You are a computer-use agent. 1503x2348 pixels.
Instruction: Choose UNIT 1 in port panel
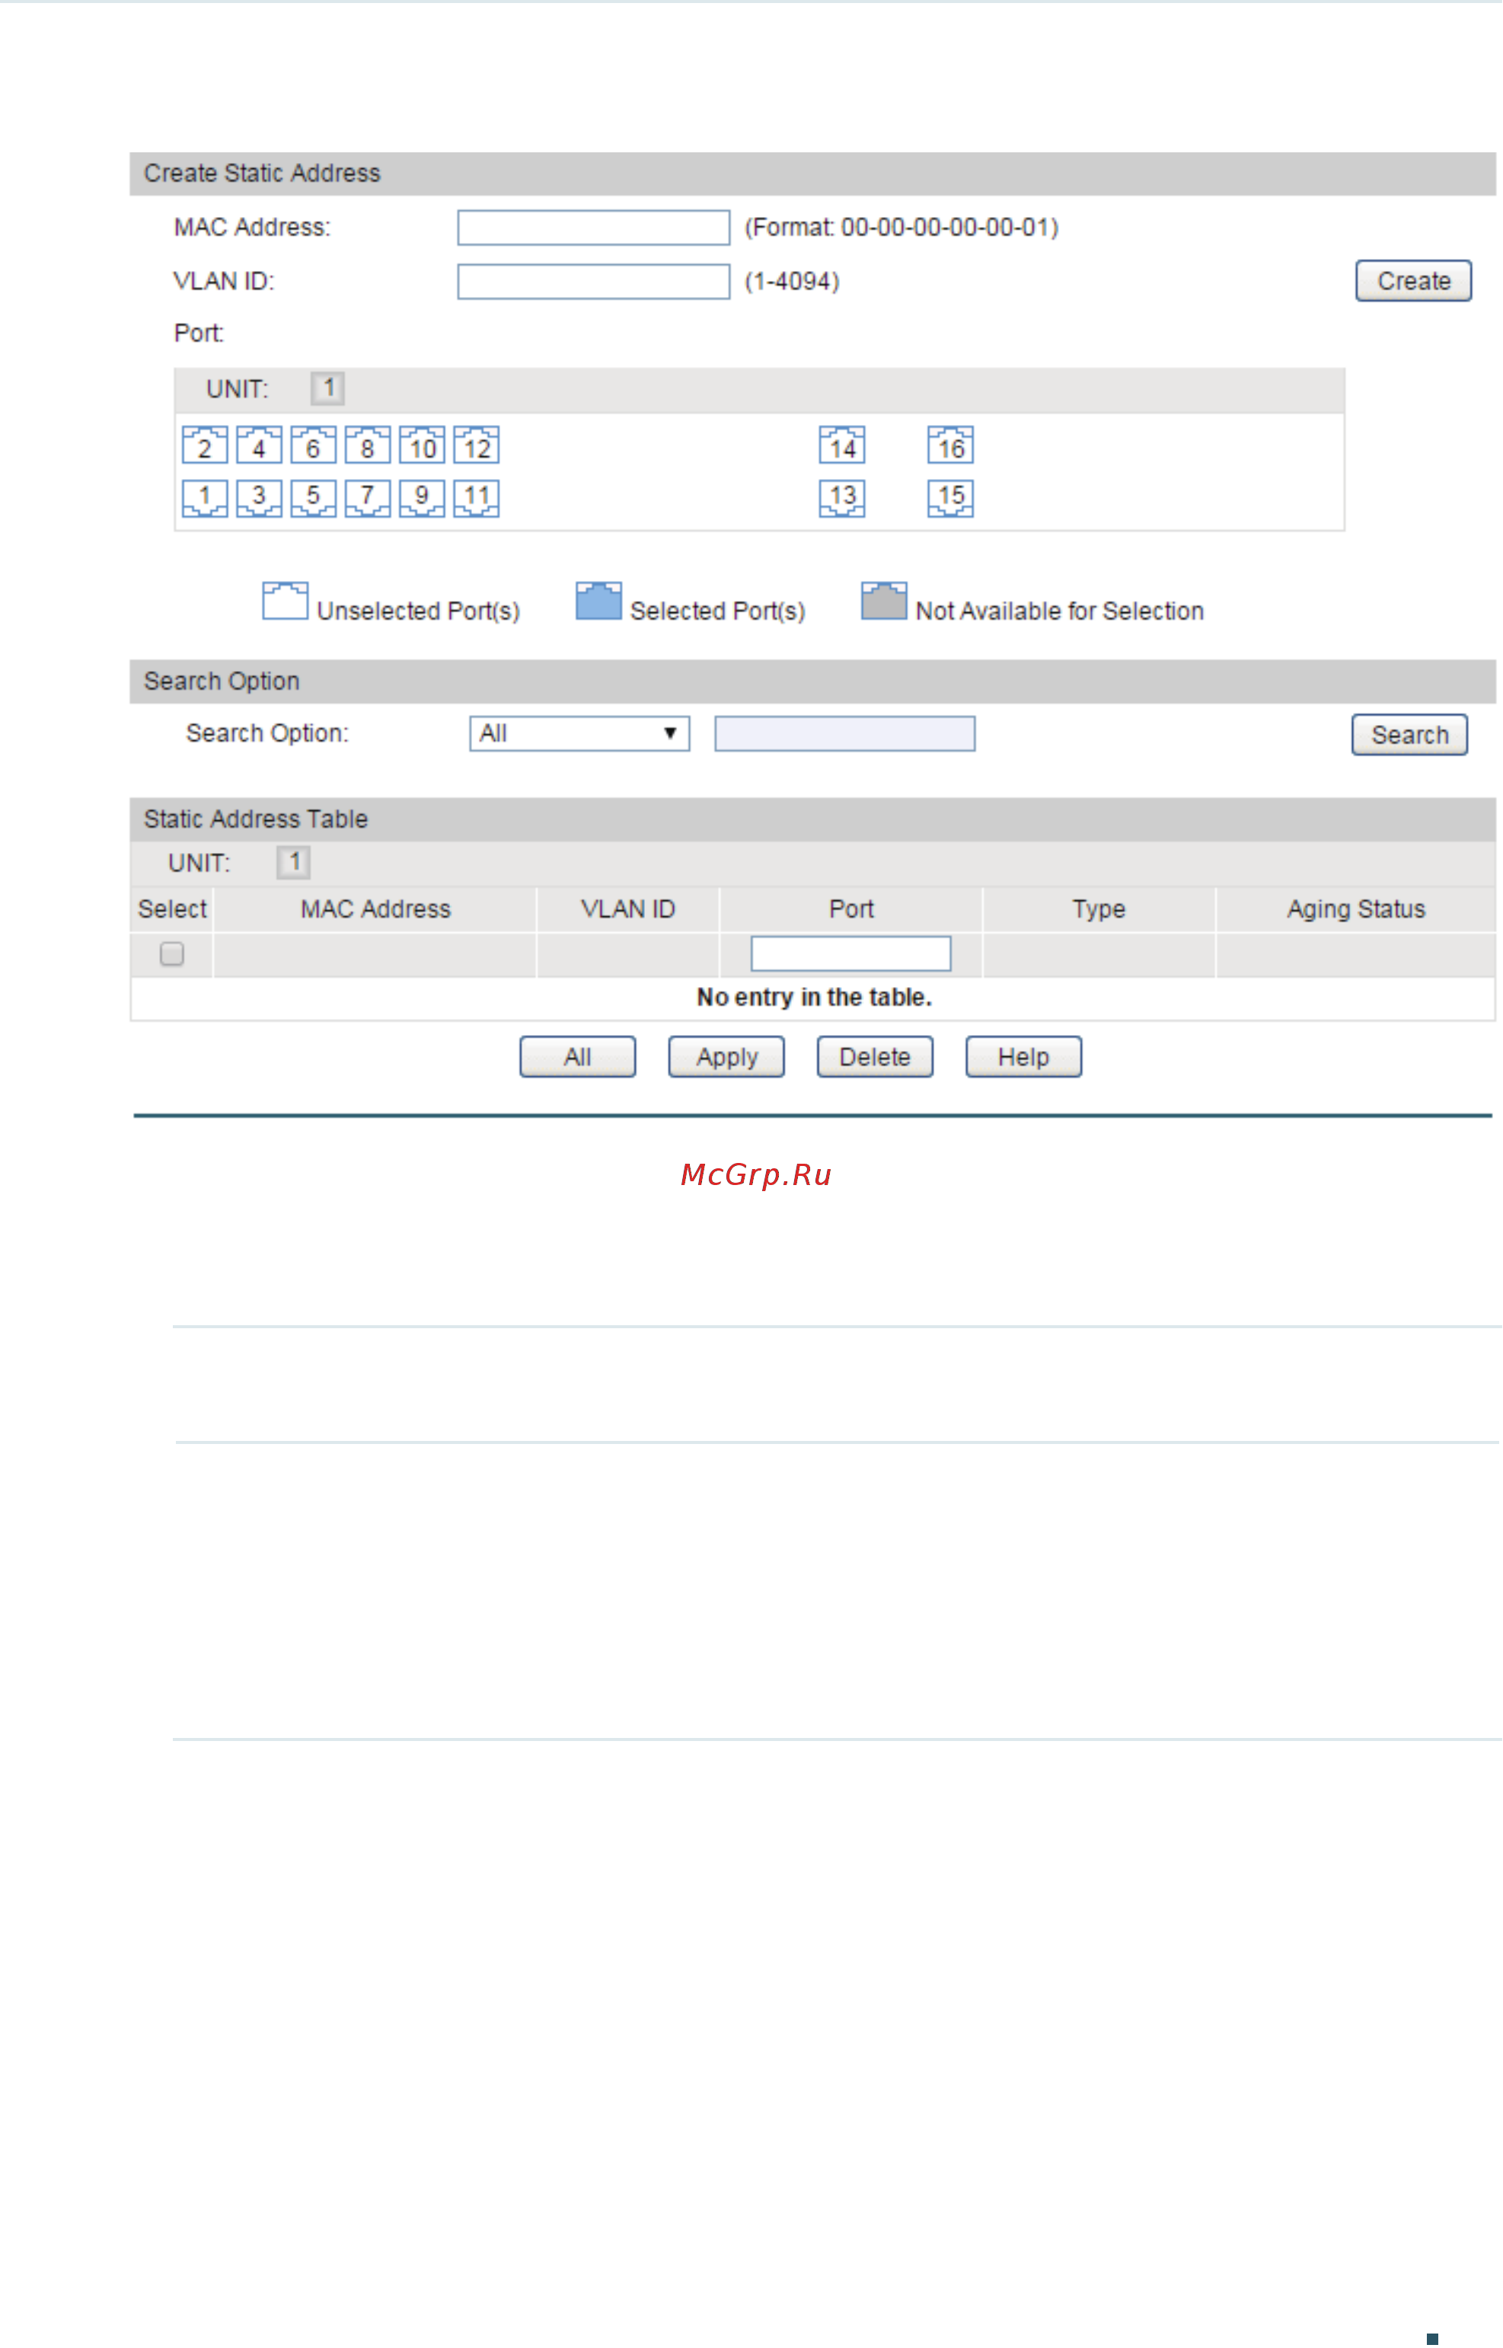pyautogui.click(x=328, y=388)
